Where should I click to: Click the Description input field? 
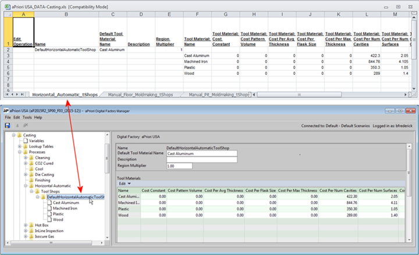click(202, 160)
